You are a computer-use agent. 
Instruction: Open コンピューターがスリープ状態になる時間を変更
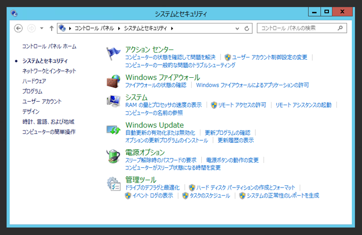[x=173, y=168]
